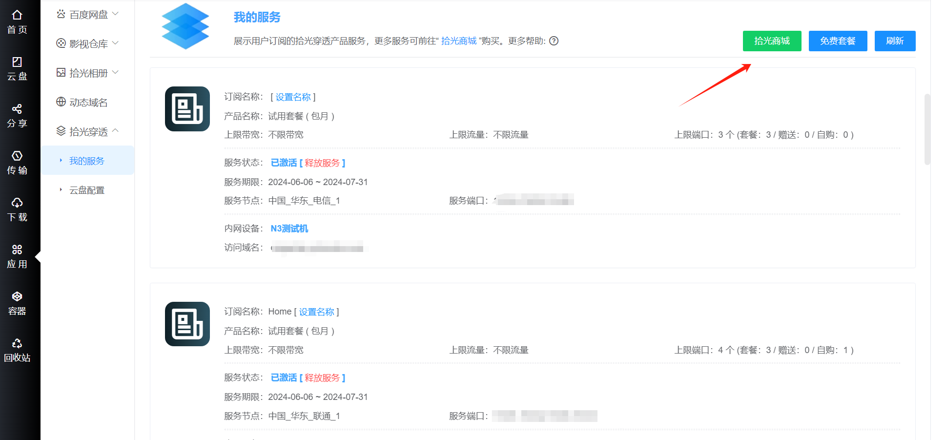Click the 中国_华东_电信_1 node text
Image resolution: width=946 pixels, height=440 pixels.
pyautogui.click(x=304, y=201)
